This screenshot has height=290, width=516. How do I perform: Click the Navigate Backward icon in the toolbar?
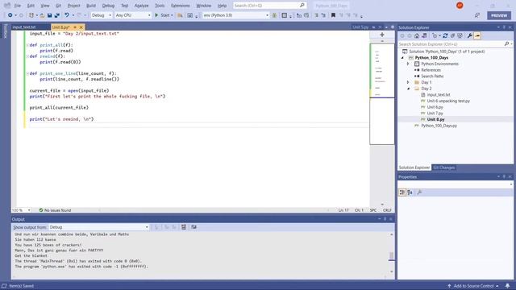[10, 15]
